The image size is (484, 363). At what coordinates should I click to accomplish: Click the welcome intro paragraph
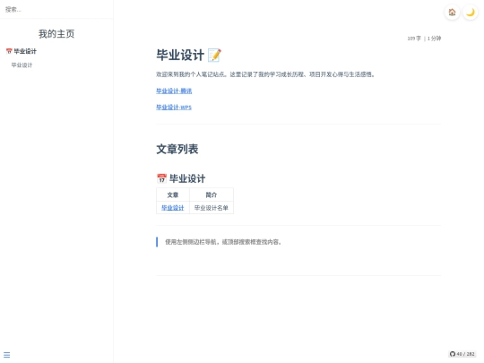pyautogui.click(x=265, y=74)
